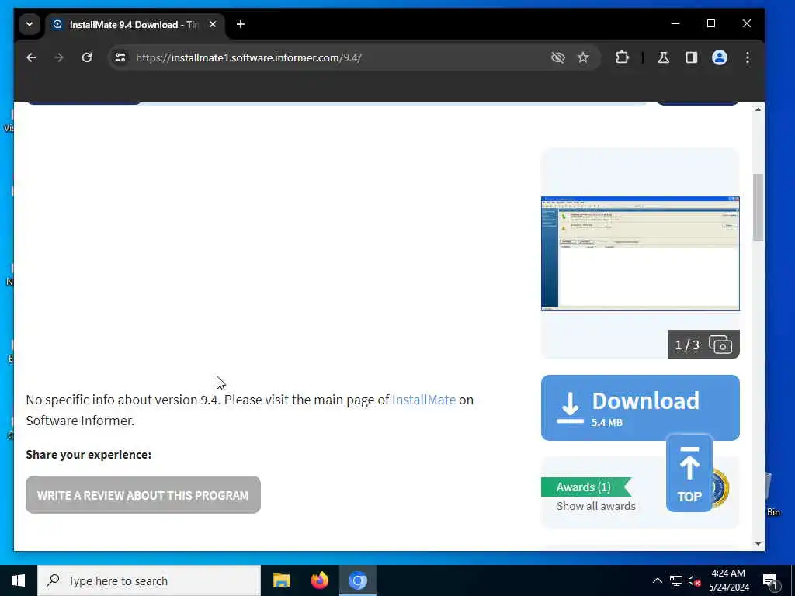Open the clock showing 4:24 AM
This screenshot has height=596, width=795.
pyautogui.click(x=728, y=580)
